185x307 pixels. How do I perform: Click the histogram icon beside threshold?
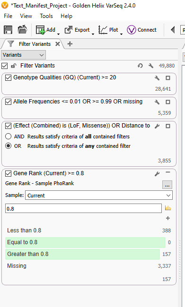click(x=168, y=208)
